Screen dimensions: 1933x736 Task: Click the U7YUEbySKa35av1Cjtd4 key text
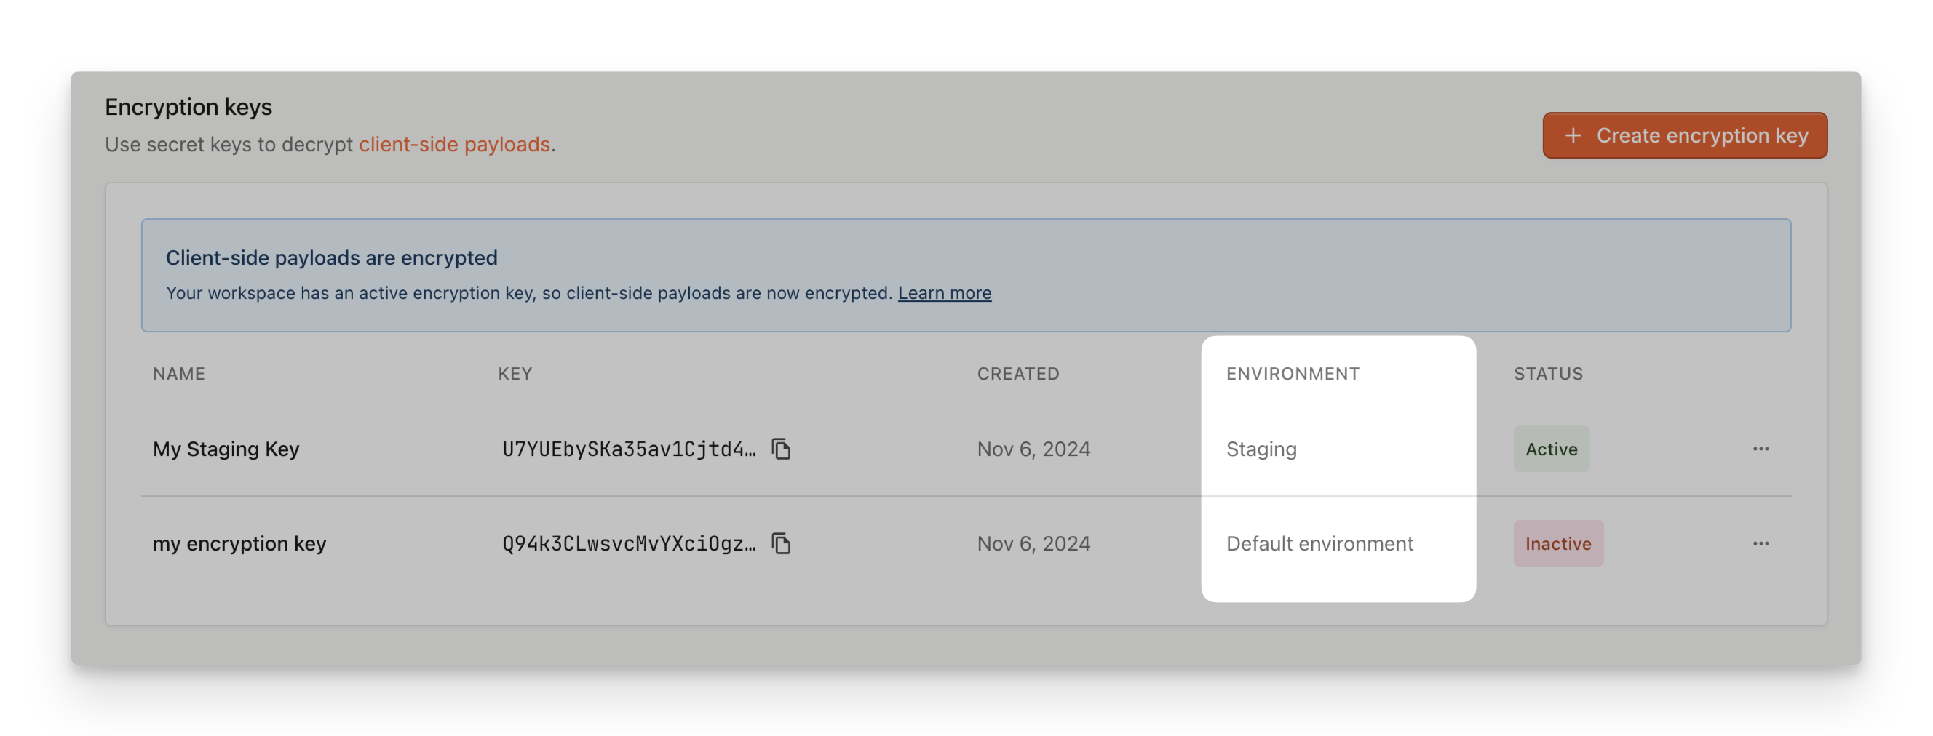point(629,449)
